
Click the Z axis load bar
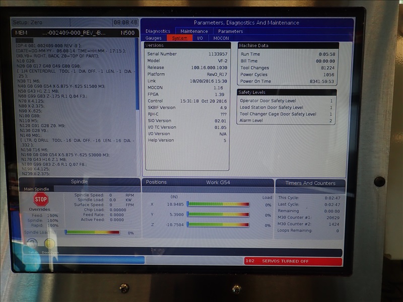click(218, 224)
